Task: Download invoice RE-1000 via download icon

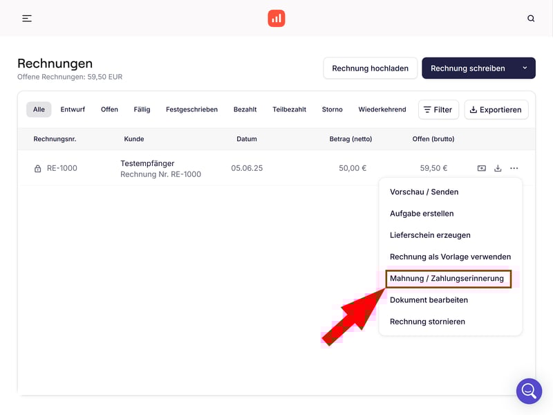Action: coord(498,168)
